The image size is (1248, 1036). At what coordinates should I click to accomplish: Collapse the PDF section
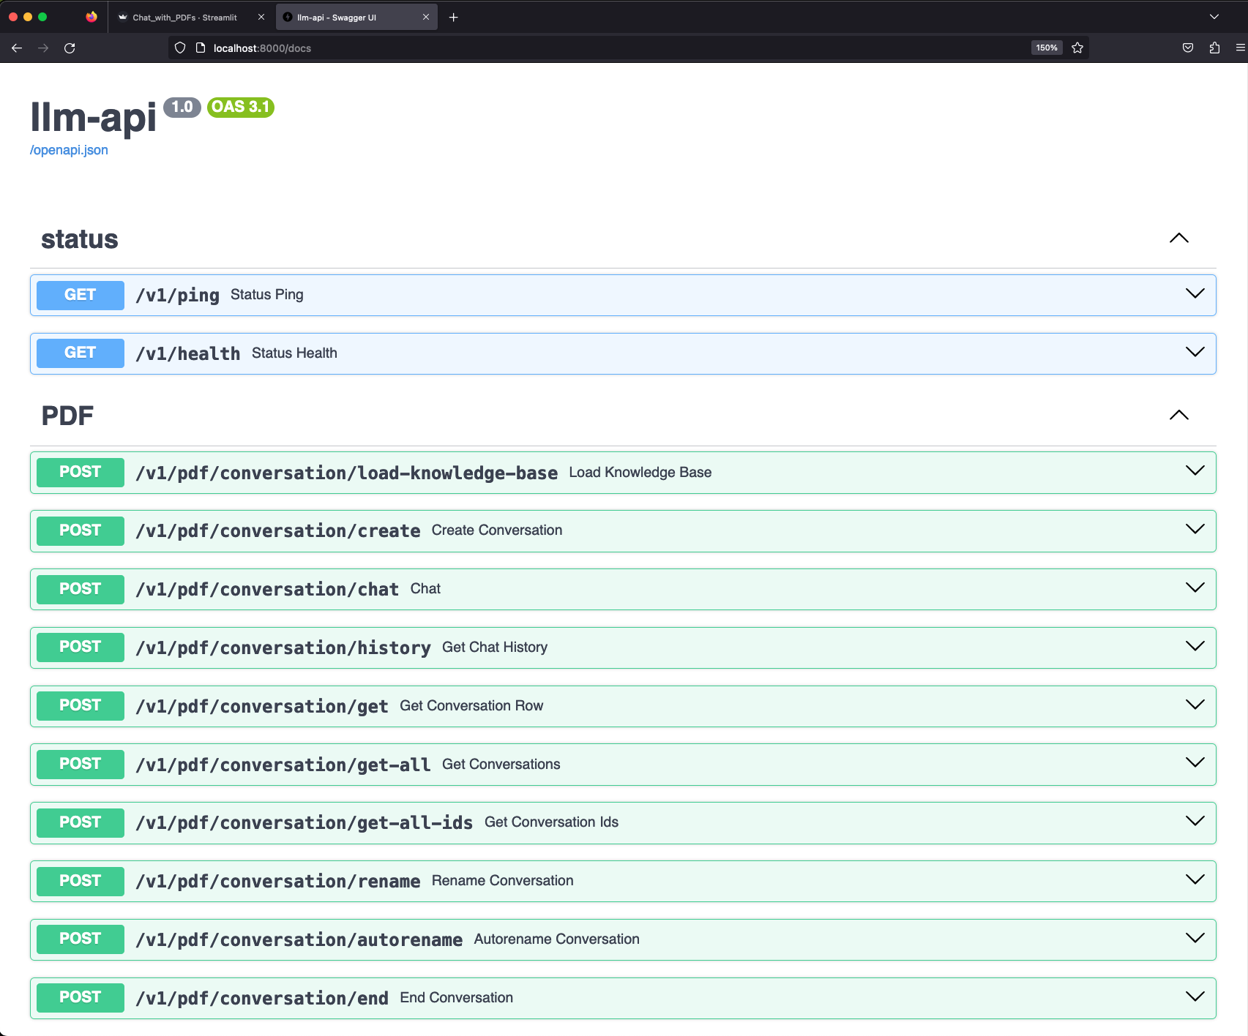(x=1179, y=415)
